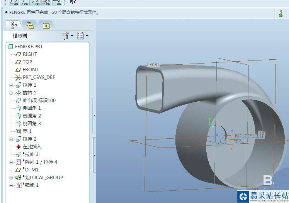
Task: Click the 旋转 1 revolve icon
Action: pyautogui.click(x=19, y=93)
